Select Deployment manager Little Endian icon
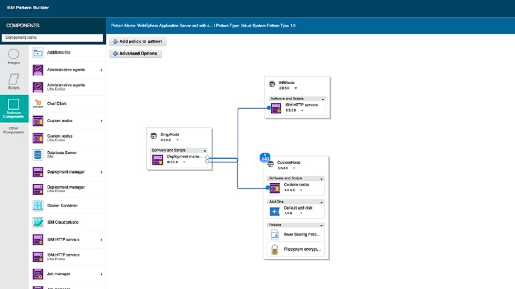This screenshot has height=289, width=515. click(38, 189)
